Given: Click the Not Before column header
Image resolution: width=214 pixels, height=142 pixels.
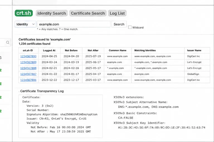Looking at the screenshot, I should [71, 50].
